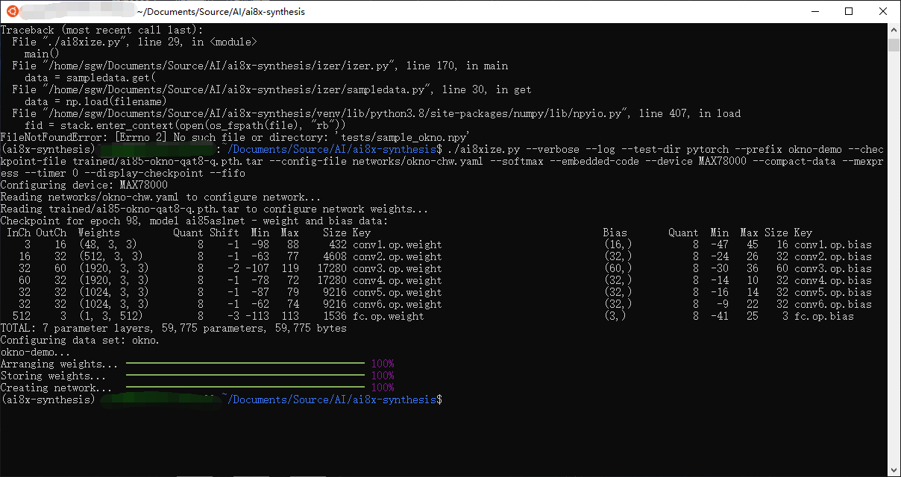Click the fc.op.bias key entry

[x=823, y=316]
